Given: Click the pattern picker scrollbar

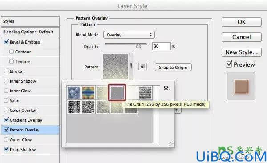Looking at the screenshot, I should (x=156, y=114).
